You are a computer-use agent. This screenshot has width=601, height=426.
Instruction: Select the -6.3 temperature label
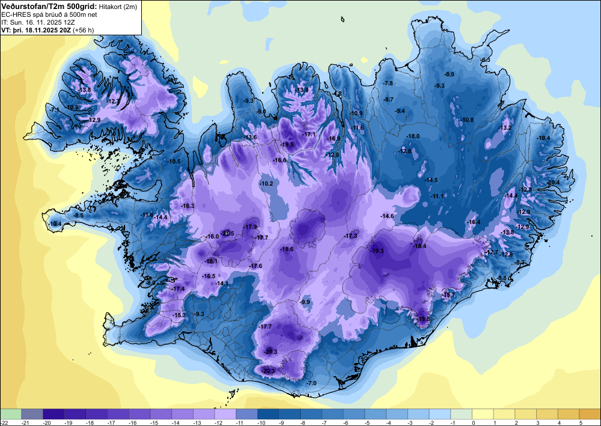pos(485,59)
